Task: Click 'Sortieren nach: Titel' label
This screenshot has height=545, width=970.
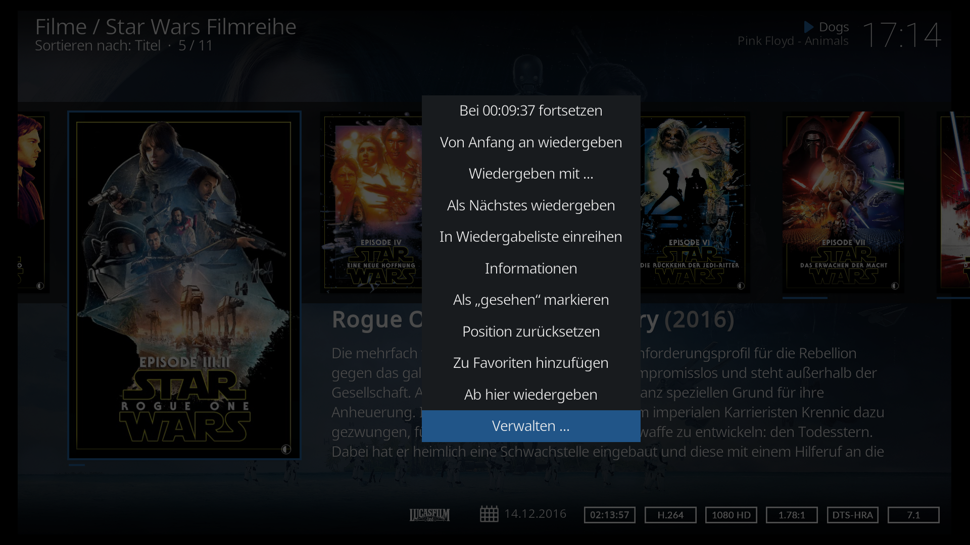Action: [98, 45]
